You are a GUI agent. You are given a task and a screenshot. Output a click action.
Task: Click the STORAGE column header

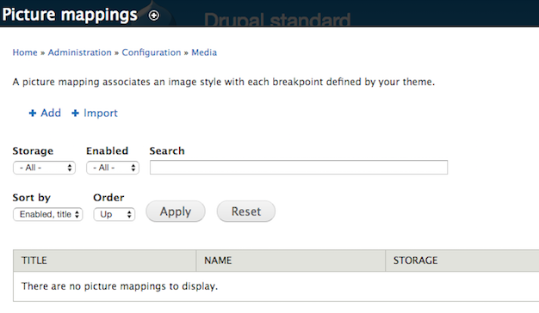[415, 261]
